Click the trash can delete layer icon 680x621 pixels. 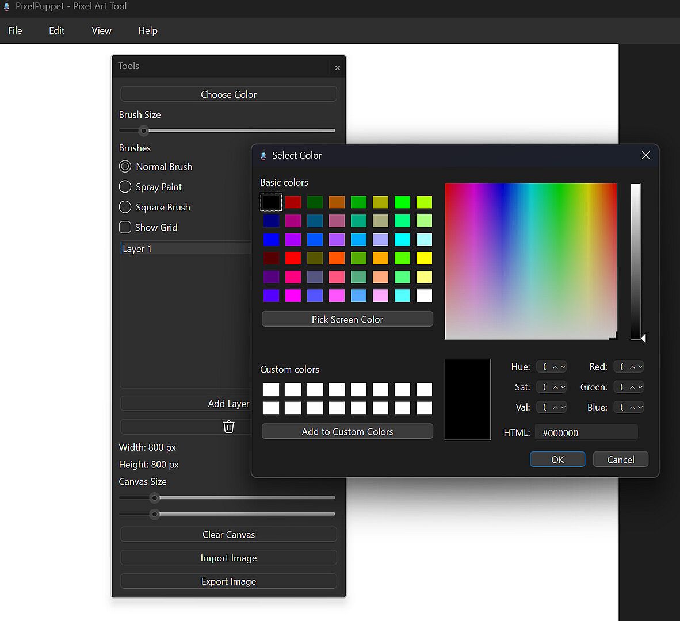(x=228, y=427)
